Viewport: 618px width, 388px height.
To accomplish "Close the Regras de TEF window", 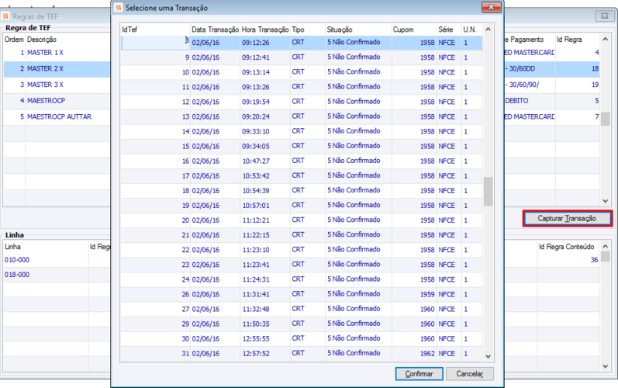I will 605,16.
